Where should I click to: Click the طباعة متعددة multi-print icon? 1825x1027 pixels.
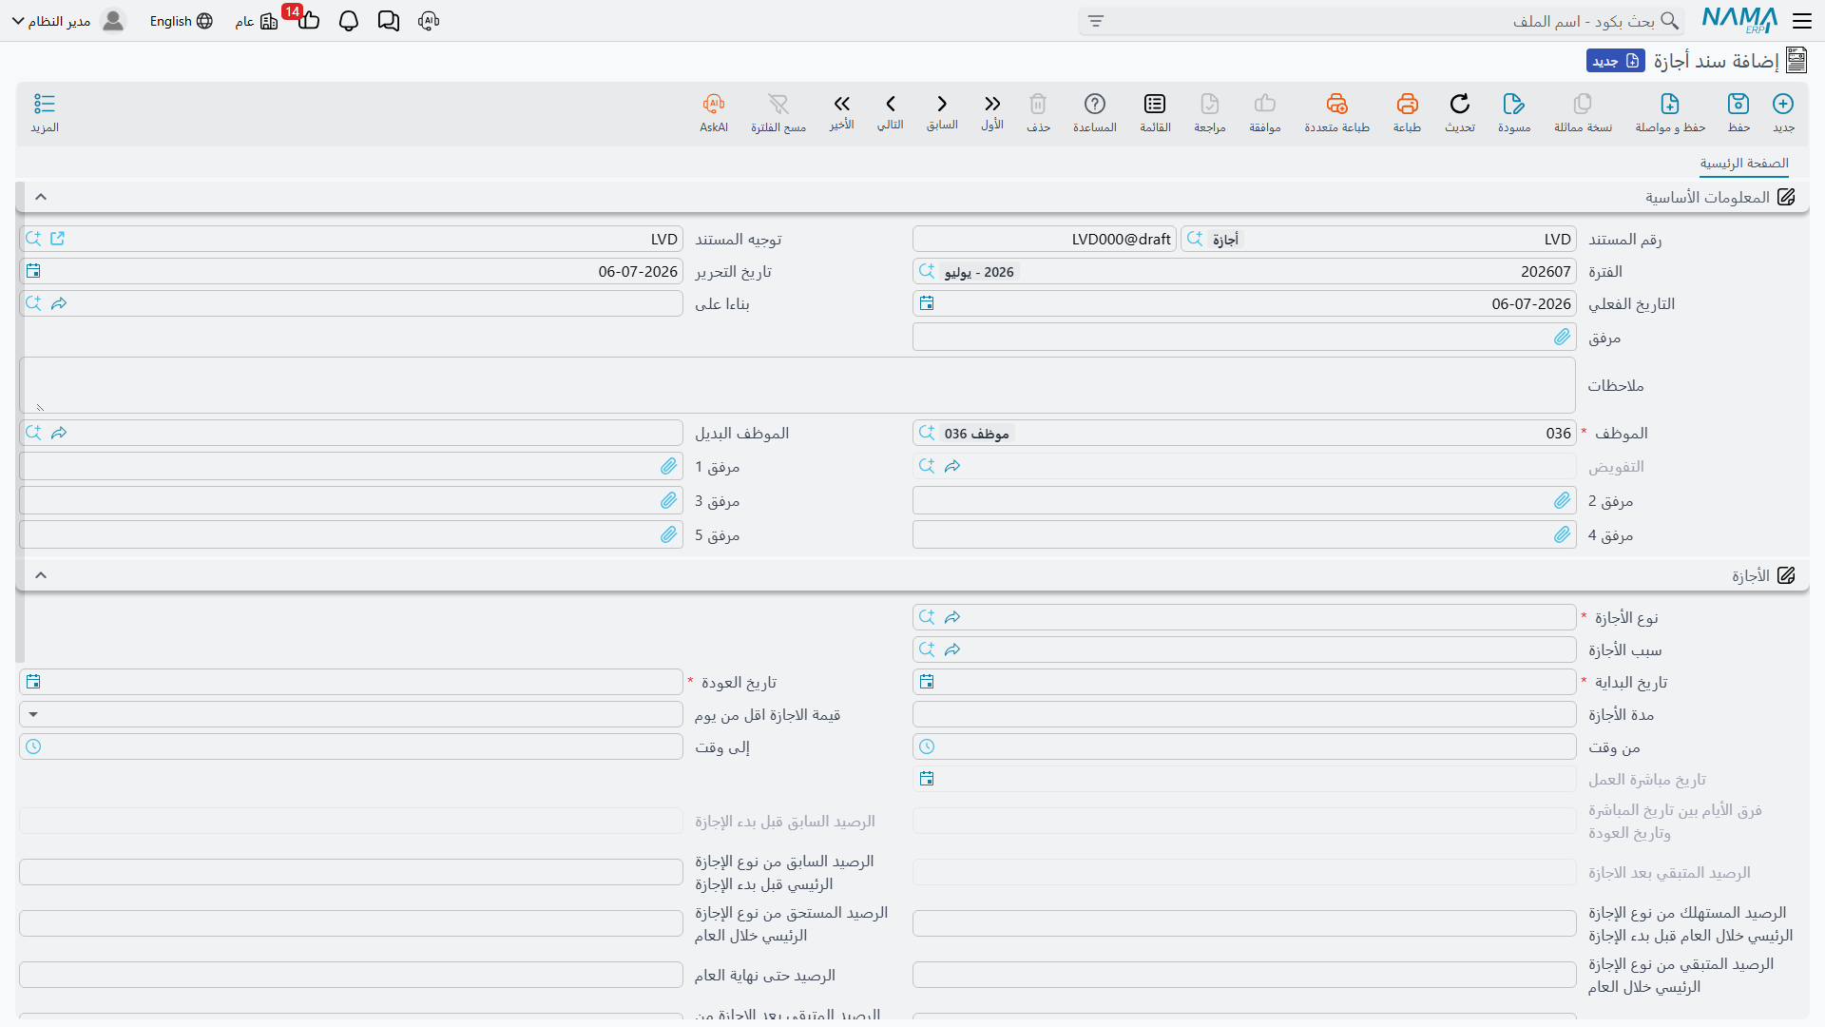click(1336, 105)
